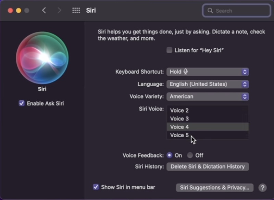This screenshot has height=200, width=274.
Task: Click the yellow minimize window button
Action: pyautogui.click(x=18, y=11)
